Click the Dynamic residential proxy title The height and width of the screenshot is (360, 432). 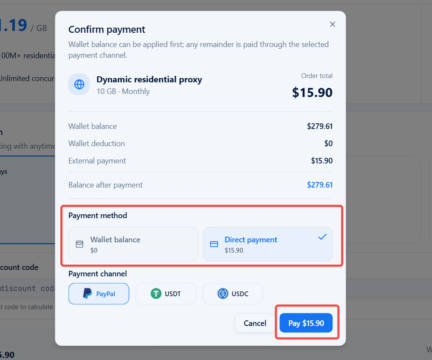click(149, 80)
